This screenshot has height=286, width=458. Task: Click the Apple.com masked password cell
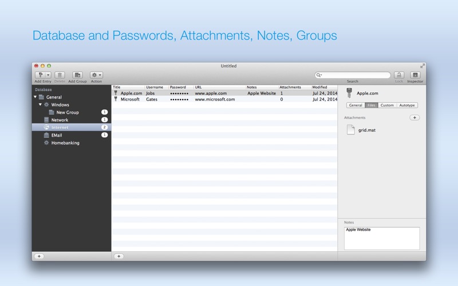click(179, 94)
